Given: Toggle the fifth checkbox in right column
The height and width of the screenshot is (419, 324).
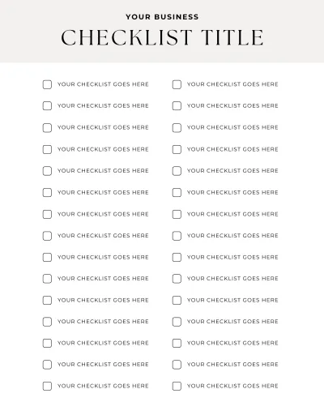Looking at the screenshot, I should tap(177, 171).
